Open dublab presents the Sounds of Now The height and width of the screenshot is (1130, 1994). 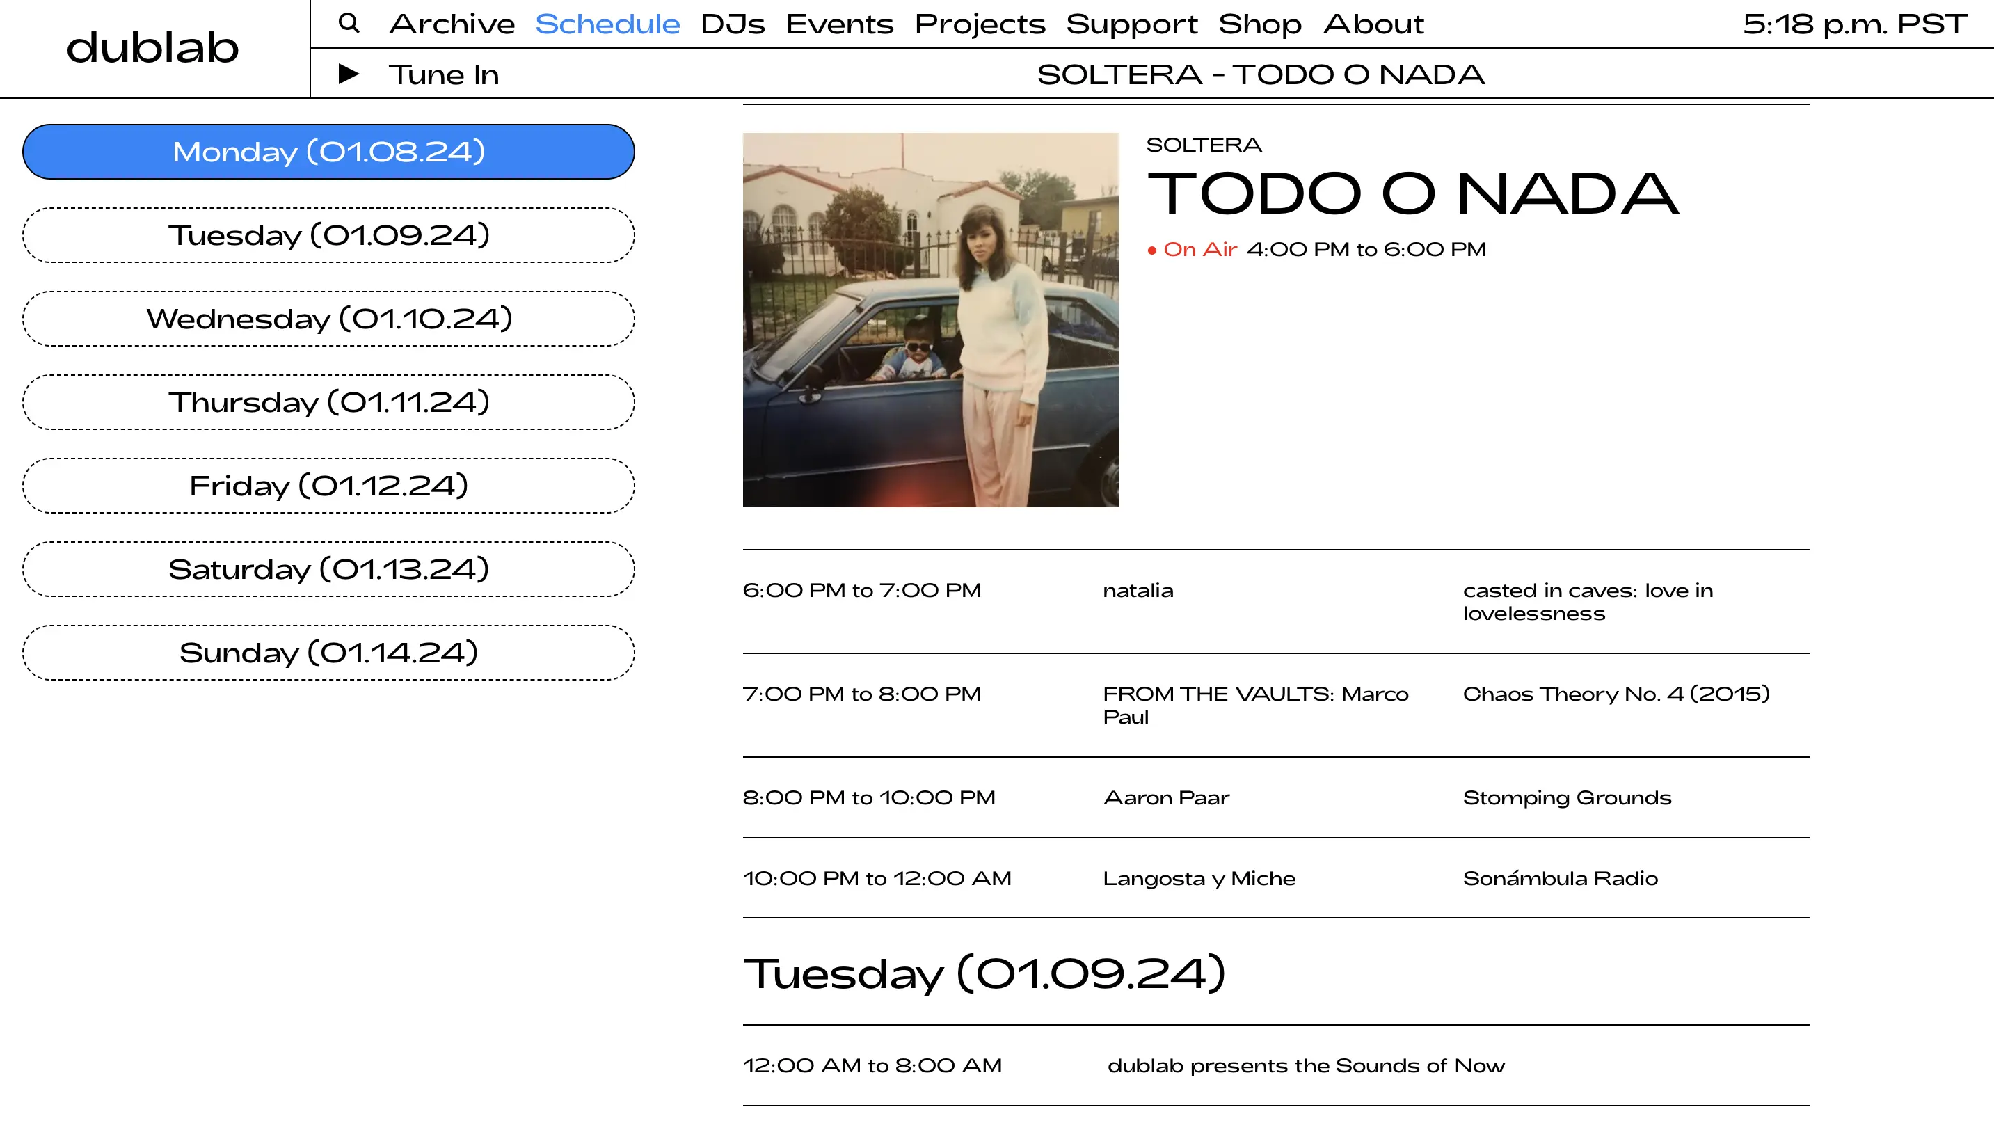tap(1306, 1065)
